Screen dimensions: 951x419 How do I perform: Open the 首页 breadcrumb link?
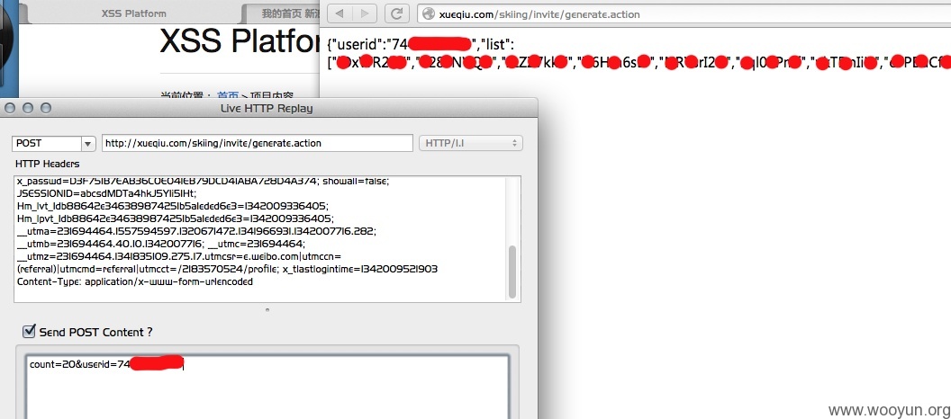[228, 95]
